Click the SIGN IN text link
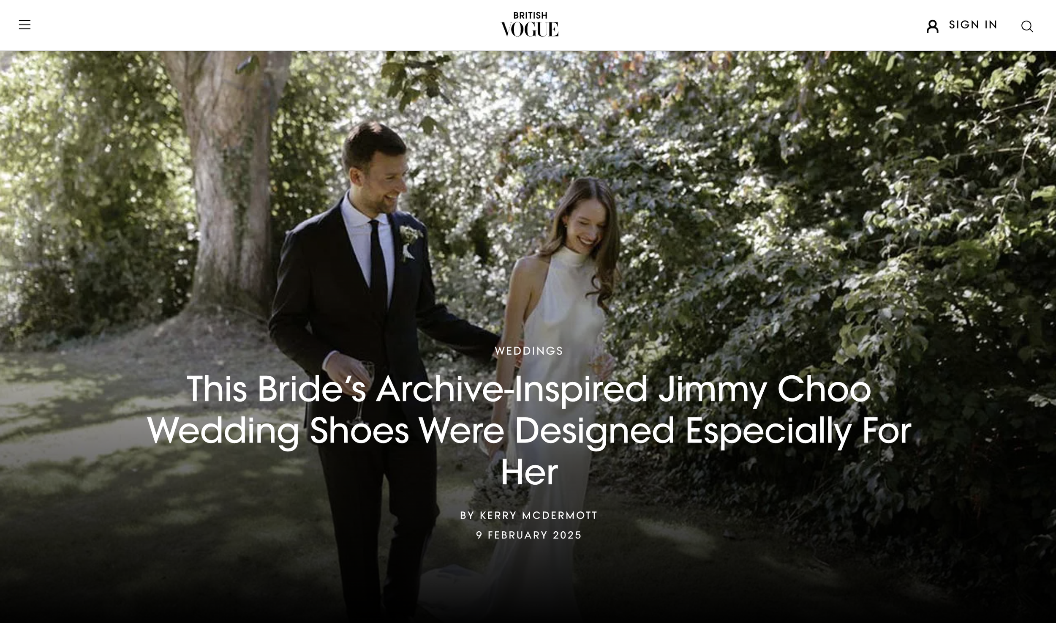 (x=973, y=25)
